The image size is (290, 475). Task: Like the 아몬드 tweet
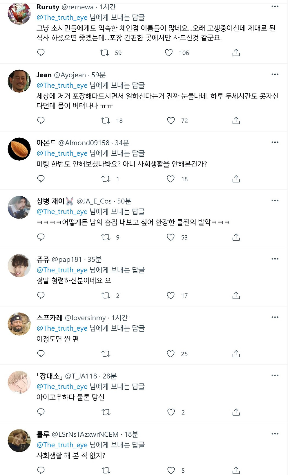click(171, 179)
